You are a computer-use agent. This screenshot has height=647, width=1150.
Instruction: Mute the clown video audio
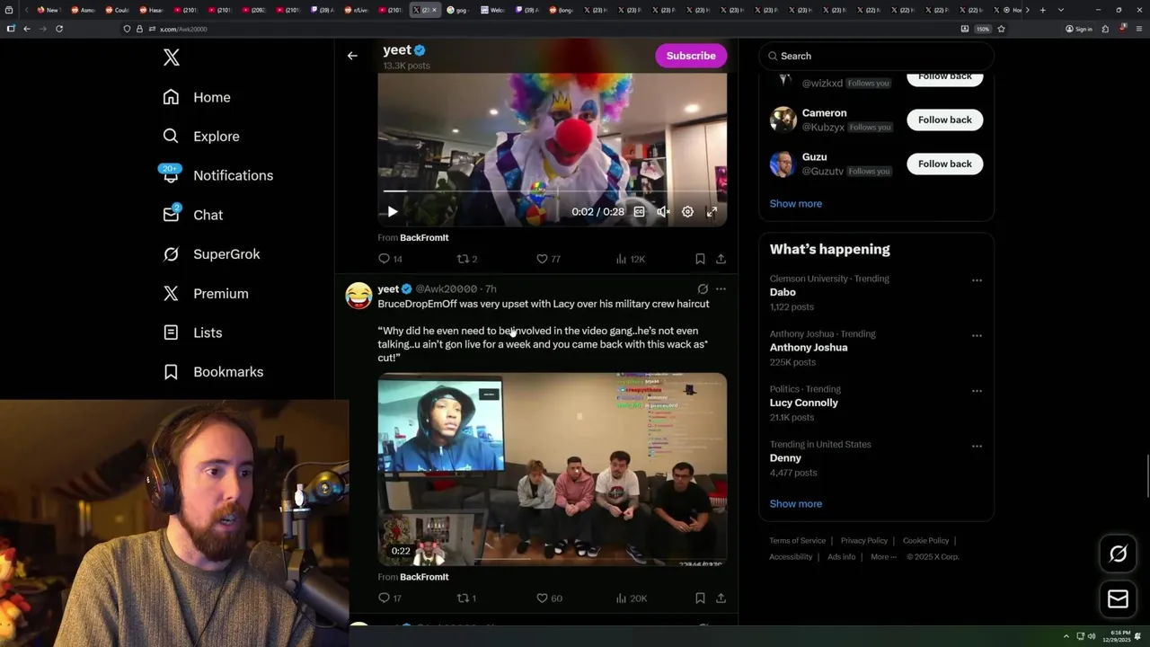click(663, 212)
